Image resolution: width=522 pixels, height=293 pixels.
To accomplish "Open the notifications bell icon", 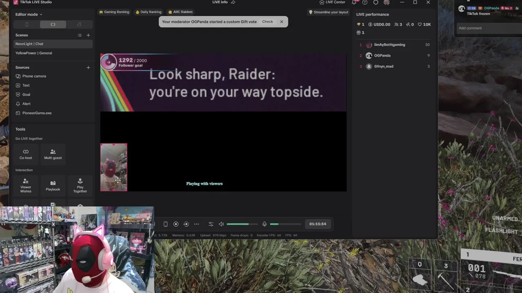I will pyautogui.click(x=354, y=2).
